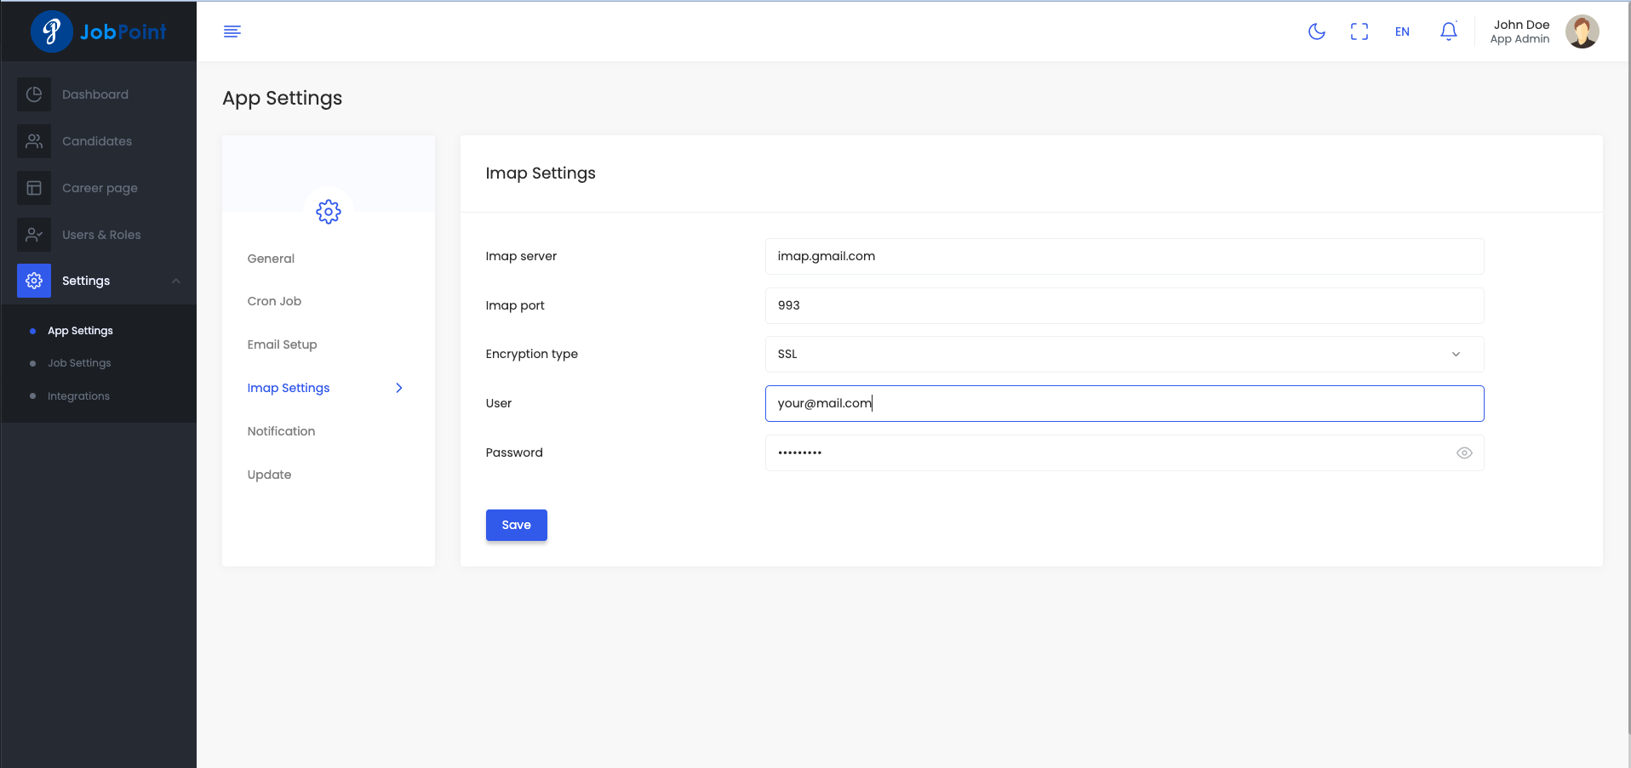The width and height of the screenshot is (1631, 768).
Task: Toggle dark mode with moon icon
Action: tap(1316, 31)
